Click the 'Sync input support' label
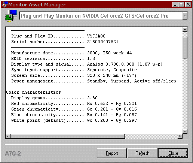This screenshot has width=193, height=163. (x=35, y=70)
